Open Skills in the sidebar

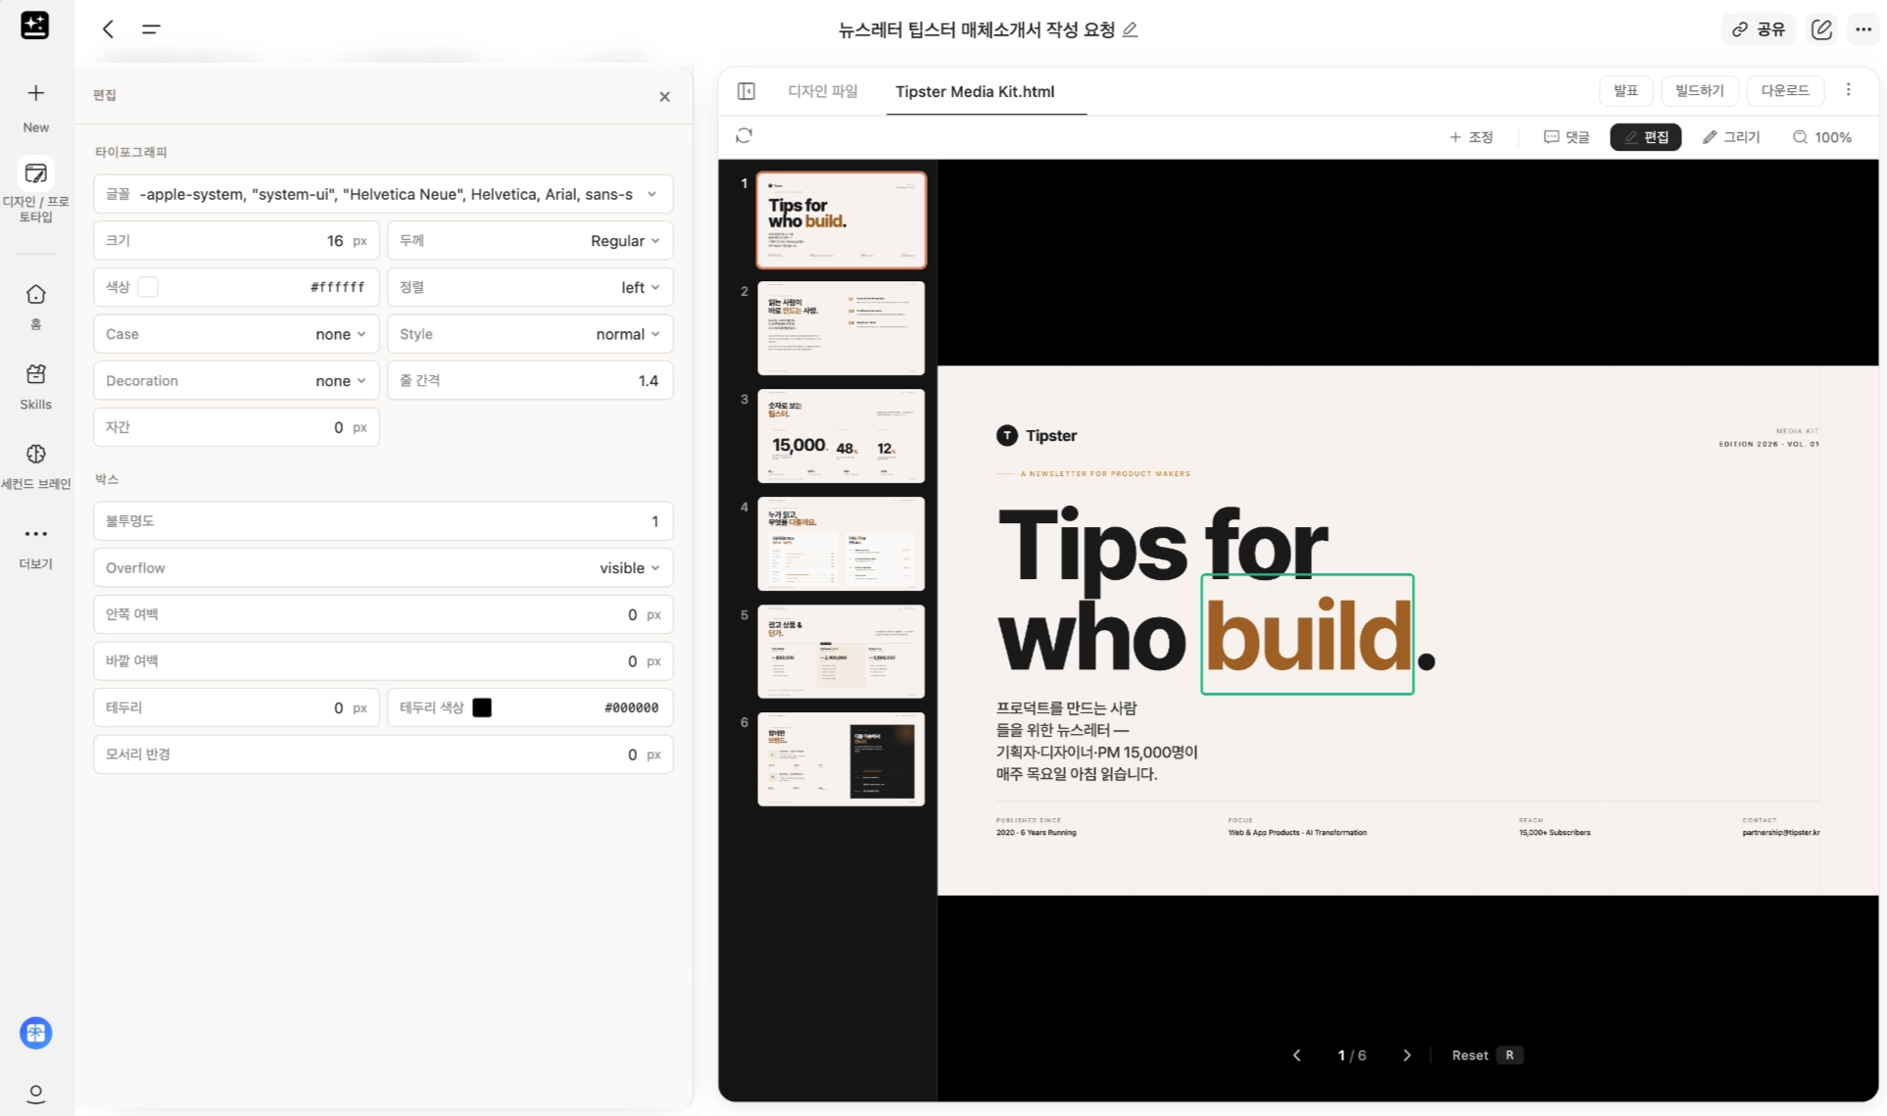pyautogui.click(x=36, y=374)
